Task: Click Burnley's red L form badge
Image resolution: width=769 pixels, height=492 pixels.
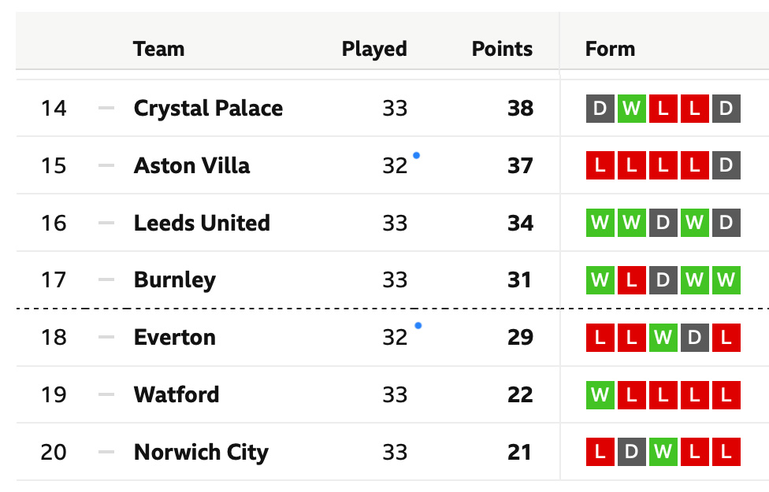Action: tap(631, 280)
